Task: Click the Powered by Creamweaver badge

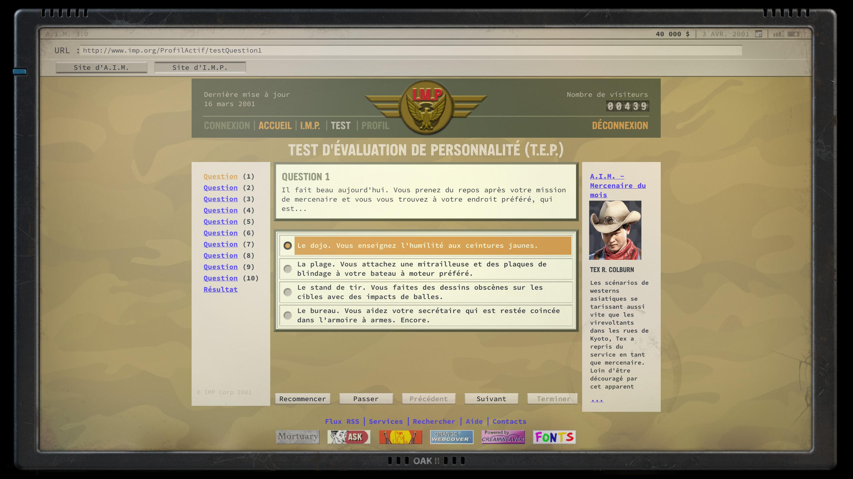Action: [503, 437]
